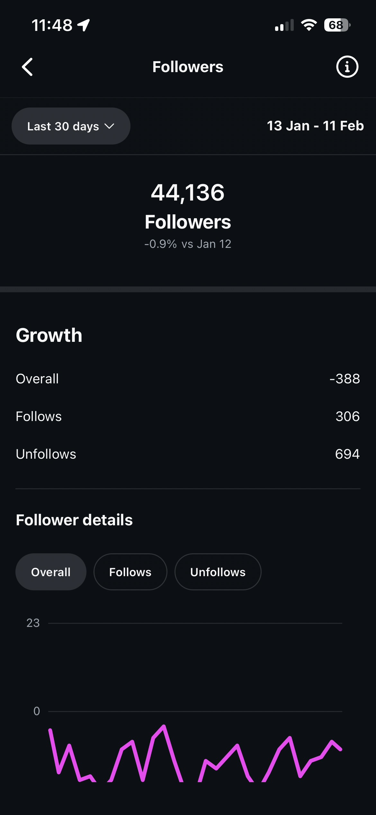Screen dimensions: 376x815
Task: Tap the back arrow icon
Action: [x=27, y=67]
